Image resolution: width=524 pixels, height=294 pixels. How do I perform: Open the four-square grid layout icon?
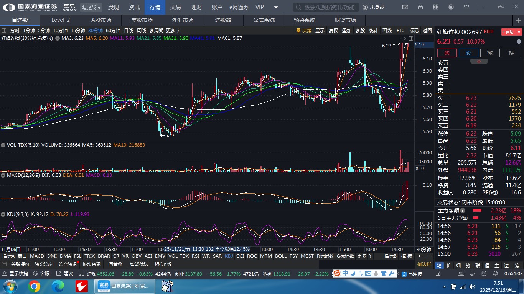pos(436,7)
